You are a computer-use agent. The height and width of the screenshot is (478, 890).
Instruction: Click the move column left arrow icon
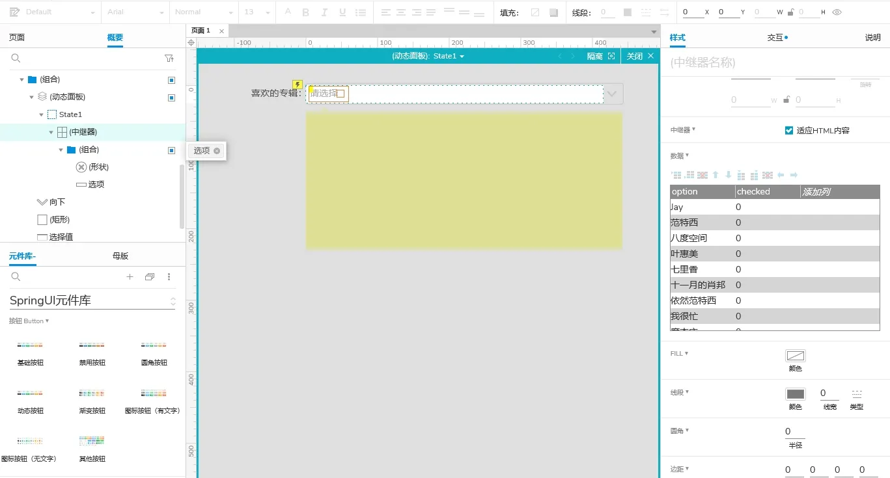[781, 175]
